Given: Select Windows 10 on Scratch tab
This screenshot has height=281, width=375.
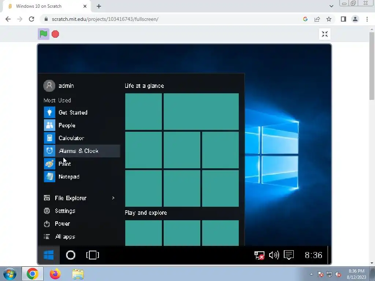Looking at the screenshot, I should click(47, 6).
